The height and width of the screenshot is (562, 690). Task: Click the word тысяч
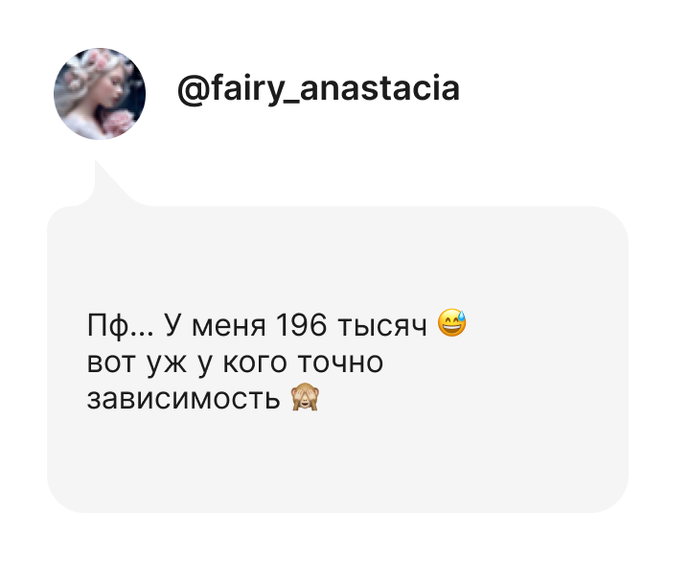[x=382, y=326]
